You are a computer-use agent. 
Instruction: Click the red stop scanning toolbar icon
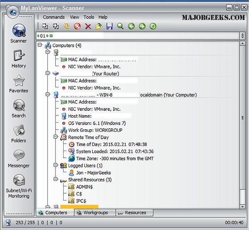coord(77,26)
